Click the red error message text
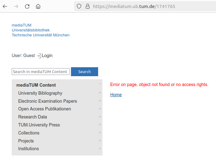This screenshot has width=216, height=165. (x=159, y=85)
